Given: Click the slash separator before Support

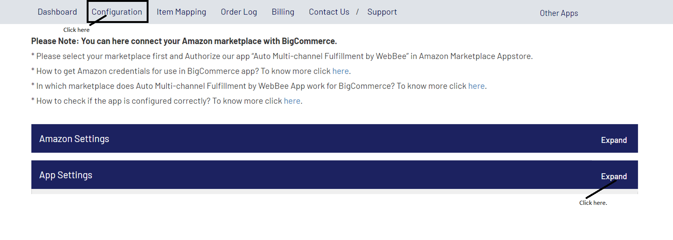Looking at the screenshot, I should point(357,12).
